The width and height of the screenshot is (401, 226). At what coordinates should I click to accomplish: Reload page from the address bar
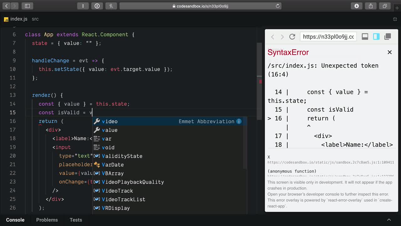[277, 6]
